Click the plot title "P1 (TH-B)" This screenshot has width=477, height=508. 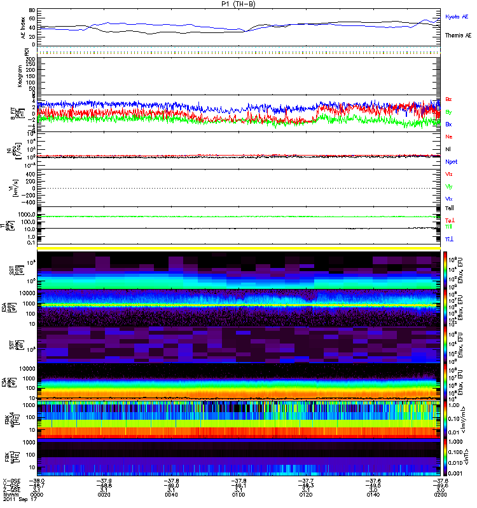pyautogui.click(x=238, y=4)
